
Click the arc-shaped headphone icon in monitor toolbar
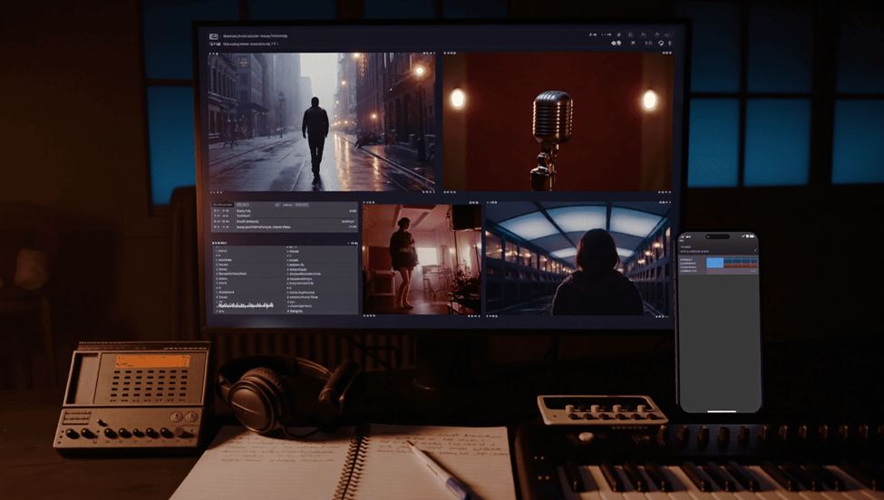tap(661, 43)
